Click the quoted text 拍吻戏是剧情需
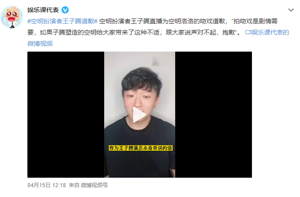 (256, 21)
